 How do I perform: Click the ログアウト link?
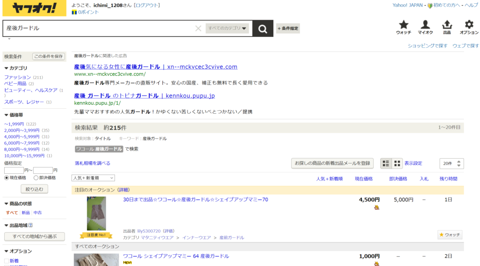tap(147, 5)
